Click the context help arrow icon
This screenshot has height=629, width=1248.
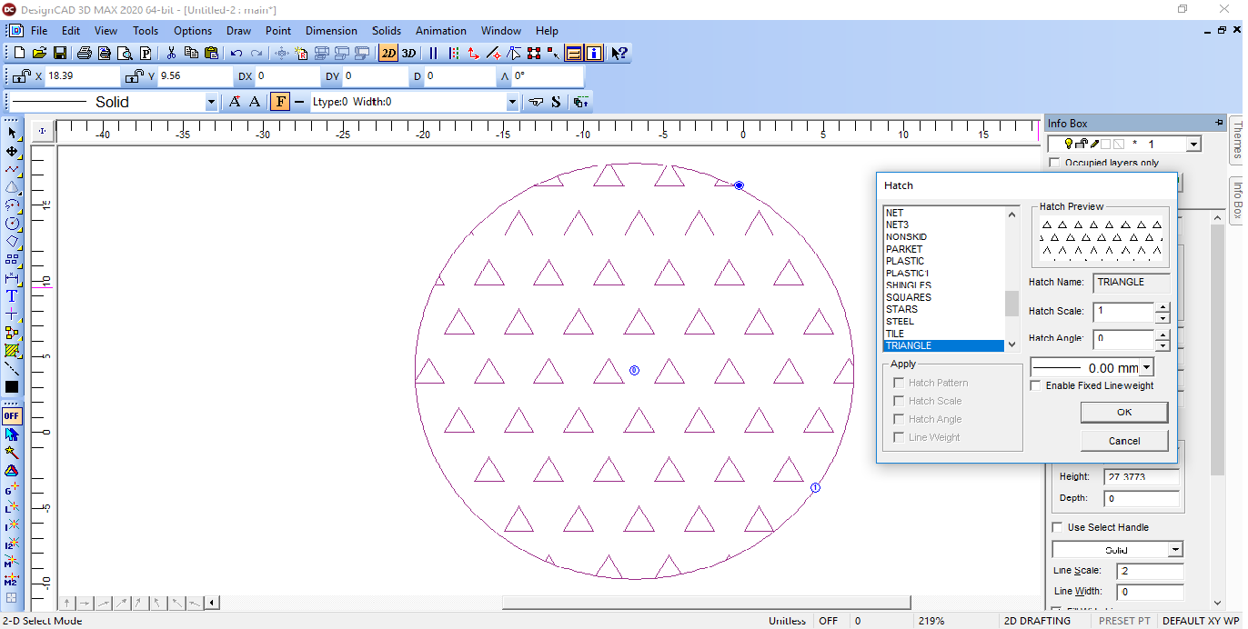coord(619,54)
